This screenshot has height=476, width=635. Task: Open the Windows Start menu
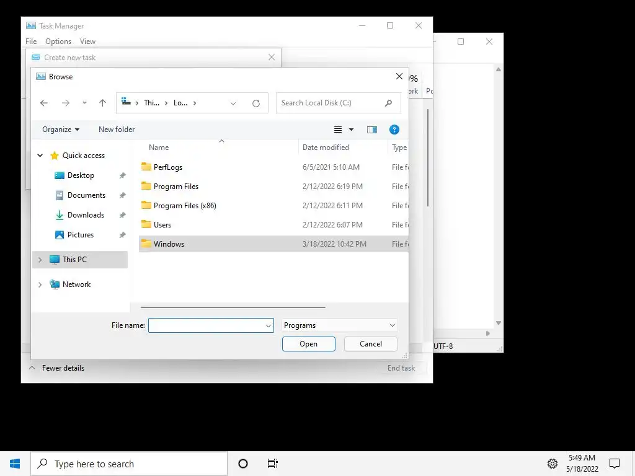coord(15,464)
